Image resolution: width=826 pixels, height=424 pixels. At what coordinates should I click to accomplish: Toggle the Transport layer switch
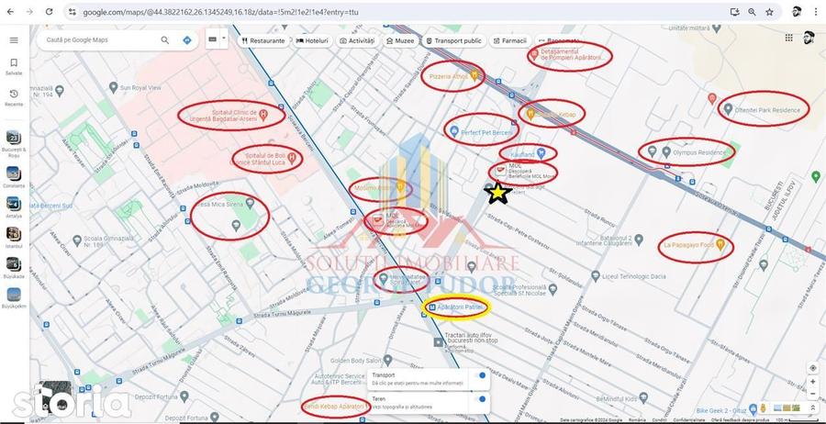[479, 375]
